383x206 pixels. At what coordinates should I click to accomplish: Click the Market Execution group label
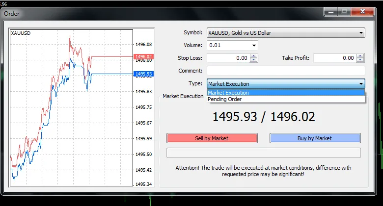(x=183, y=96)
